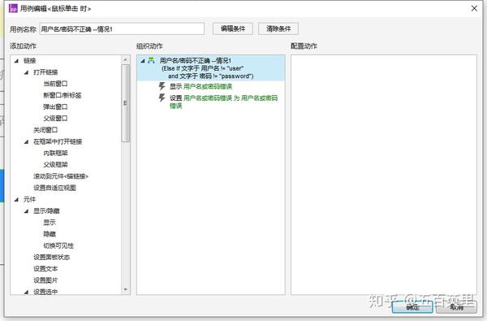Select the 父级框架 action
This screenshot has width=487, height=321.
(x=55, y=164)
